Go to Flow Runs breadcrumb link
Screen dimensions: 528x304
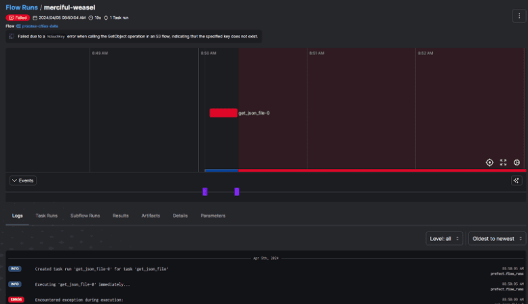click(x=21, y=7)
